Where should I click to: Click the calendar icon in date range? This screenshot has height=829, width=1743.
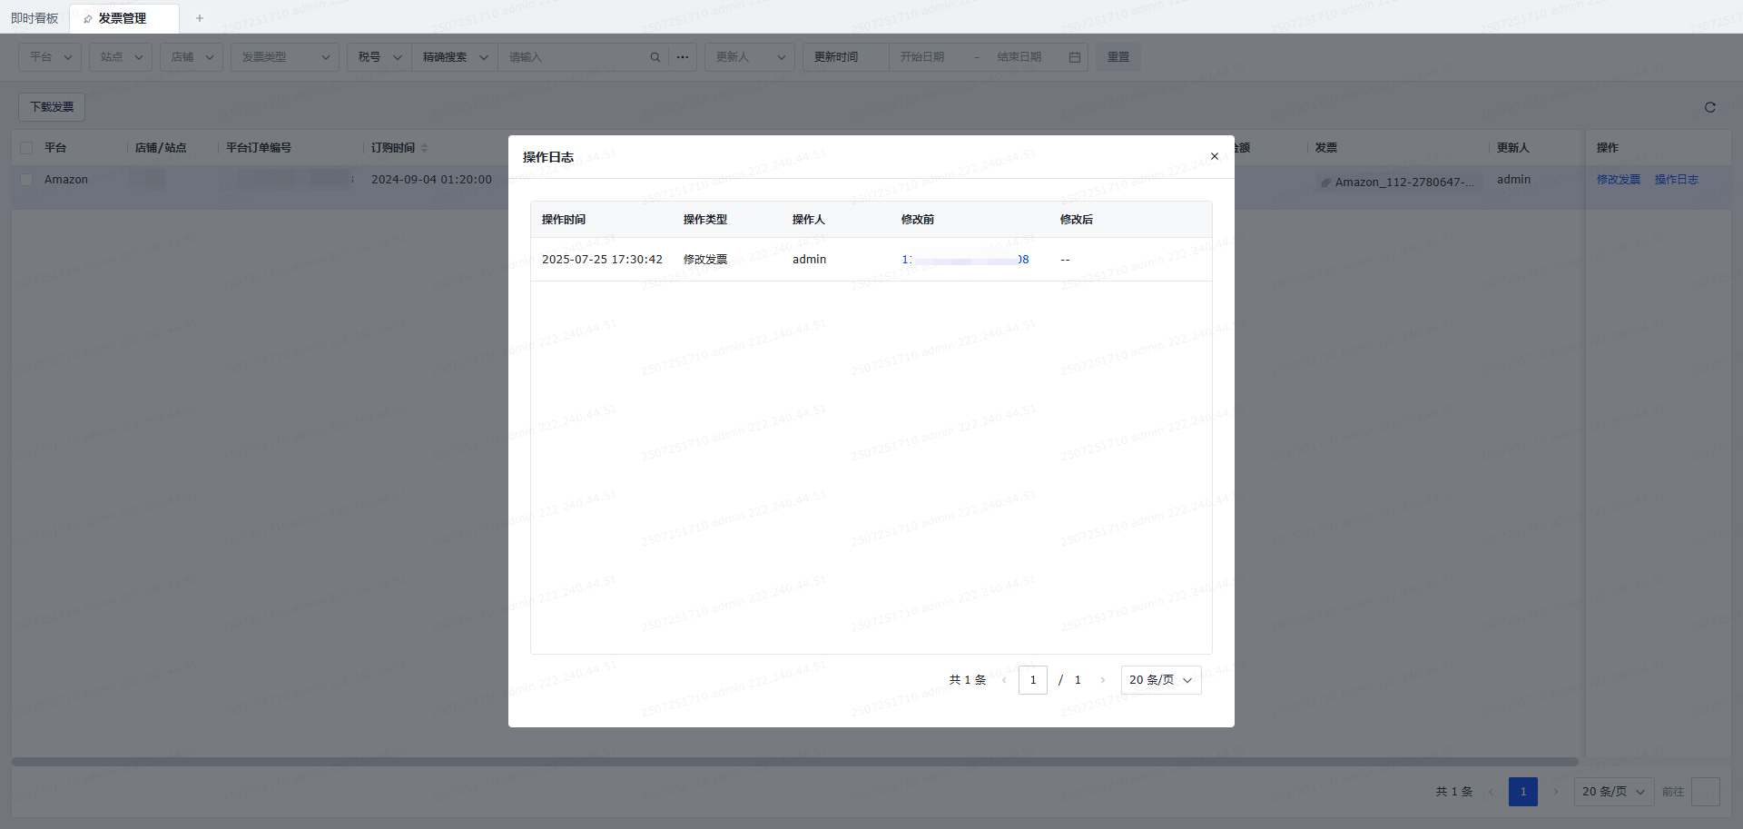click(1075, 57)
